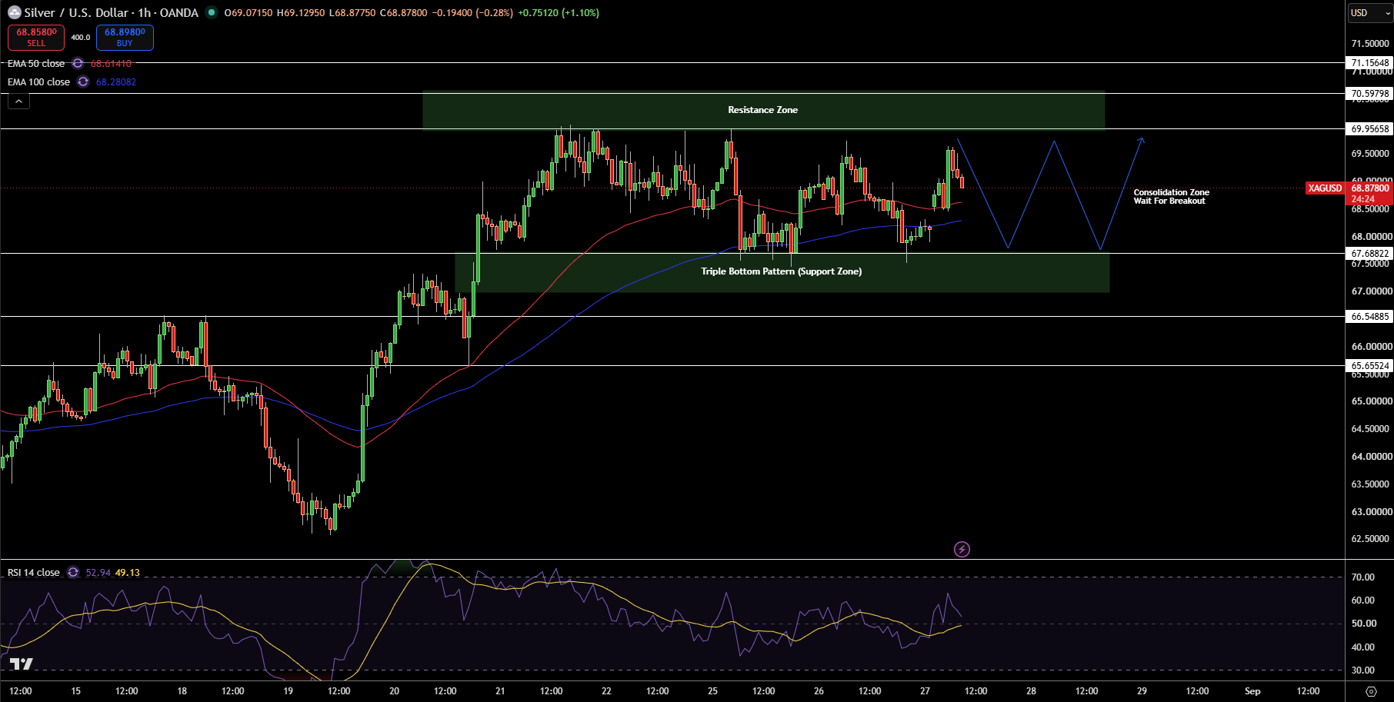This screenshot has height=702, width=1394.
Task: Click the 68.85800 SELL button
Action: pos(36,37)
